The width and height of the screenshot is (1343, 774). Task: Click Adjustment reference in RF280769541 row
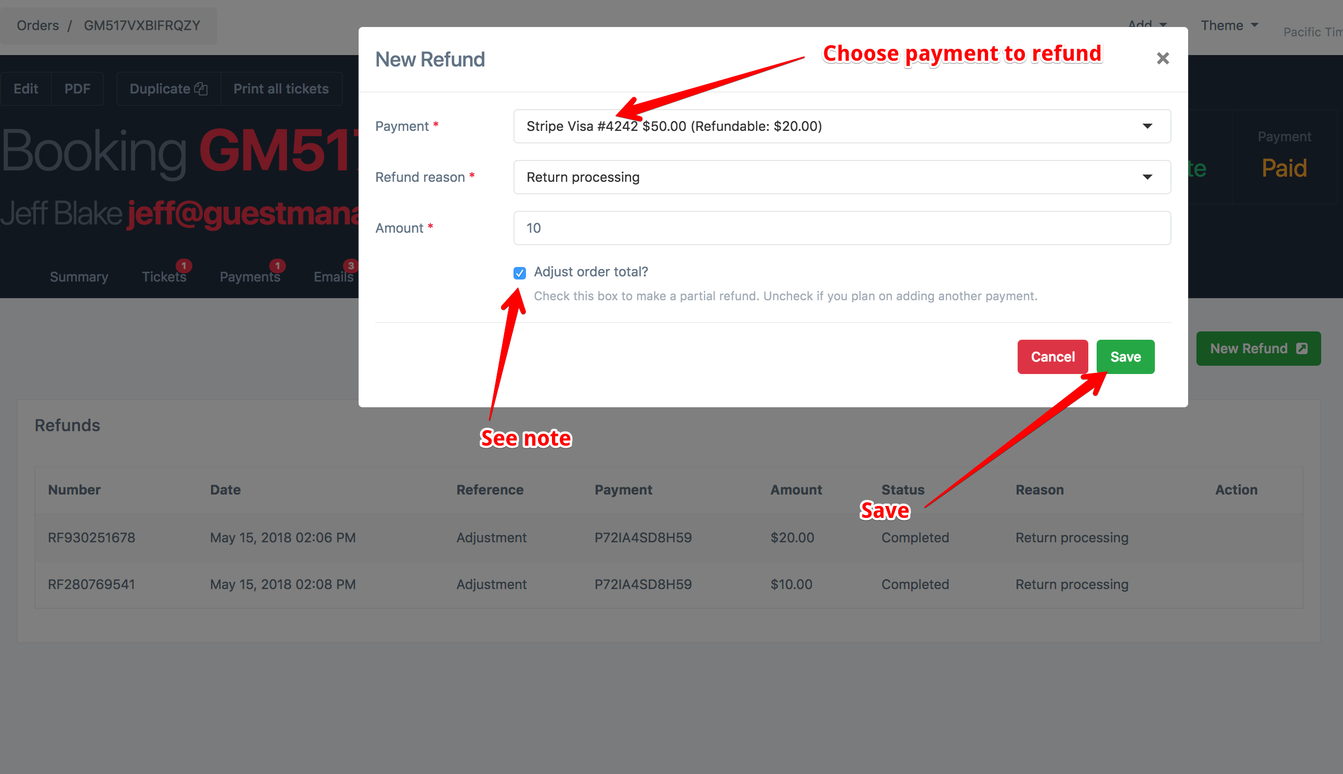[x=492, y=584]
